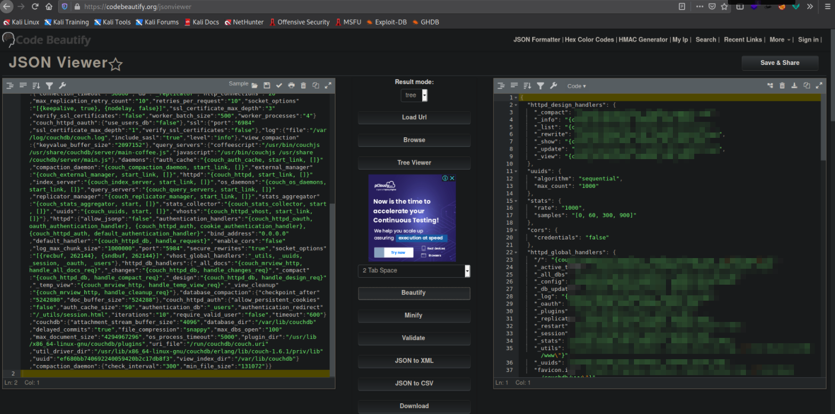Viewport: 835px width, 414px height.
Task: Click the Download button
Action: (414, 406)
